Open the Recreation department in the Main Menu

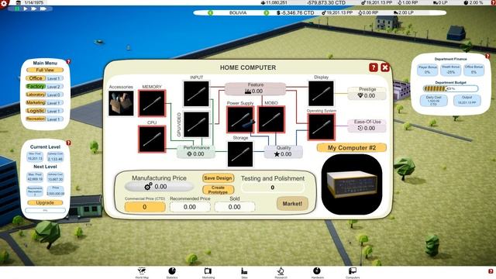[36, 119]
